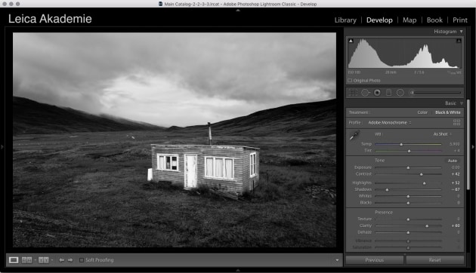Open Before/After view options dropdown

(x=52, y=260)
